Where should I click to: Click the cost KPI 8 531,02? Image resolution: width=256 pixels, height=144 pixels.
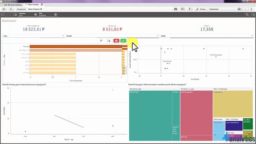pos(112,29)
